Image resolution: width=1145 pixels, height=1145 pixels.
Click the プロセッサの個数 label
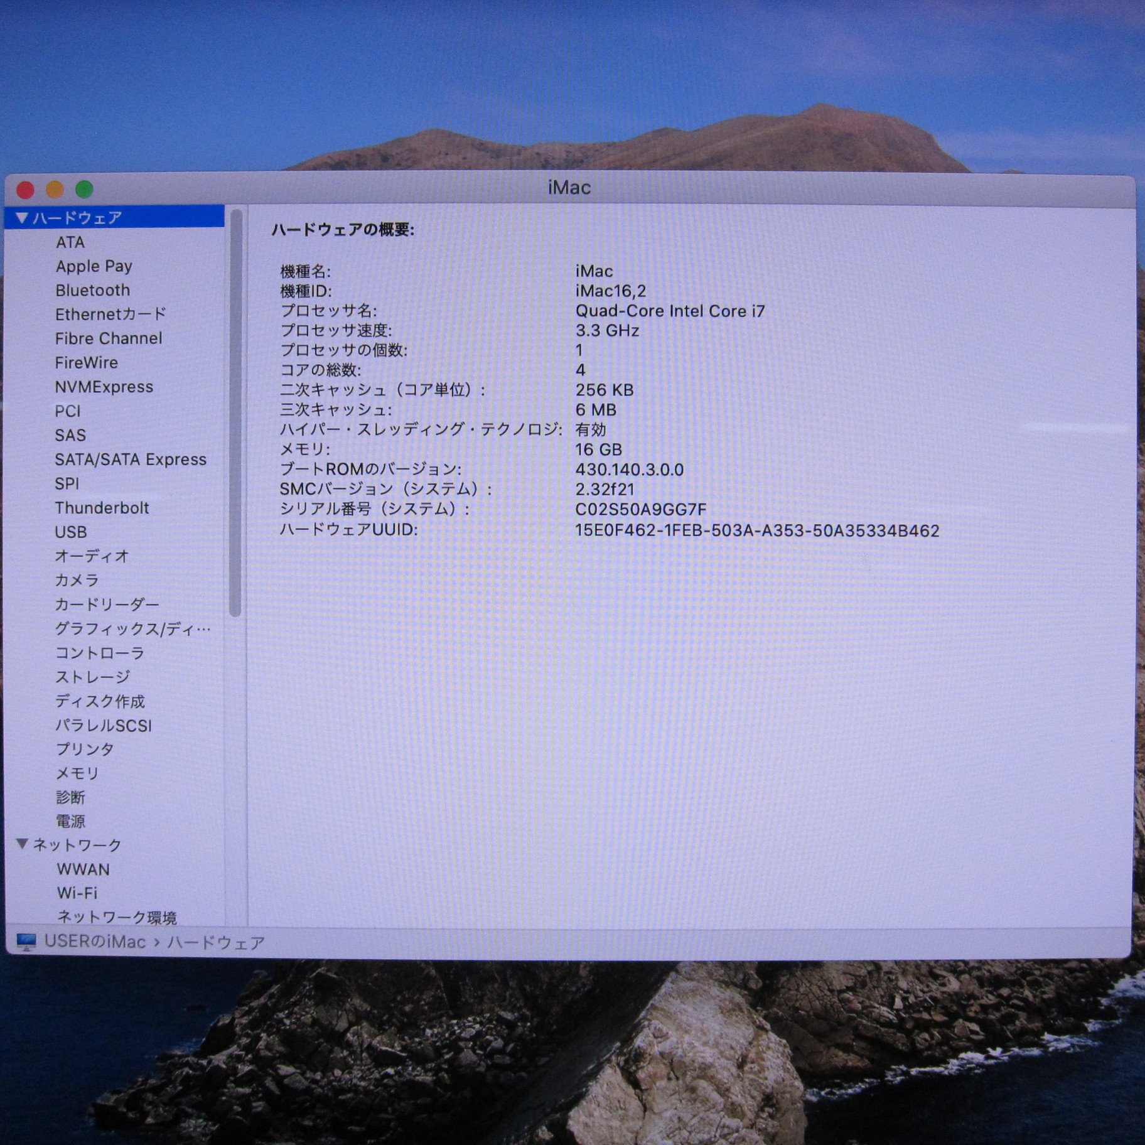343,350
